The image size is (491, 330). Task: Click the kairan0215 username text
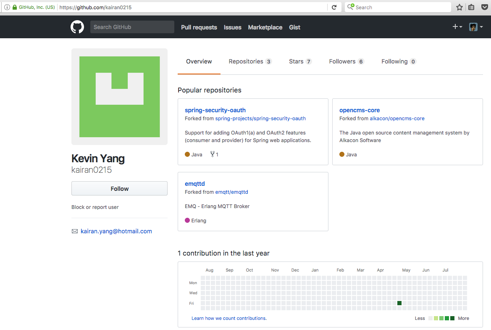[x=92, y=170]
